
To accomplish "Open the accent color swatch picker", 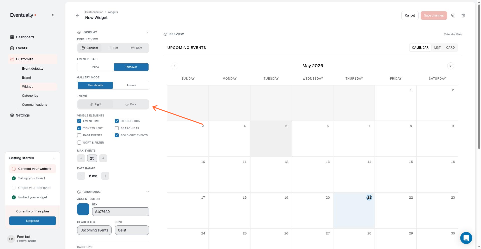I will coord(83,209).
